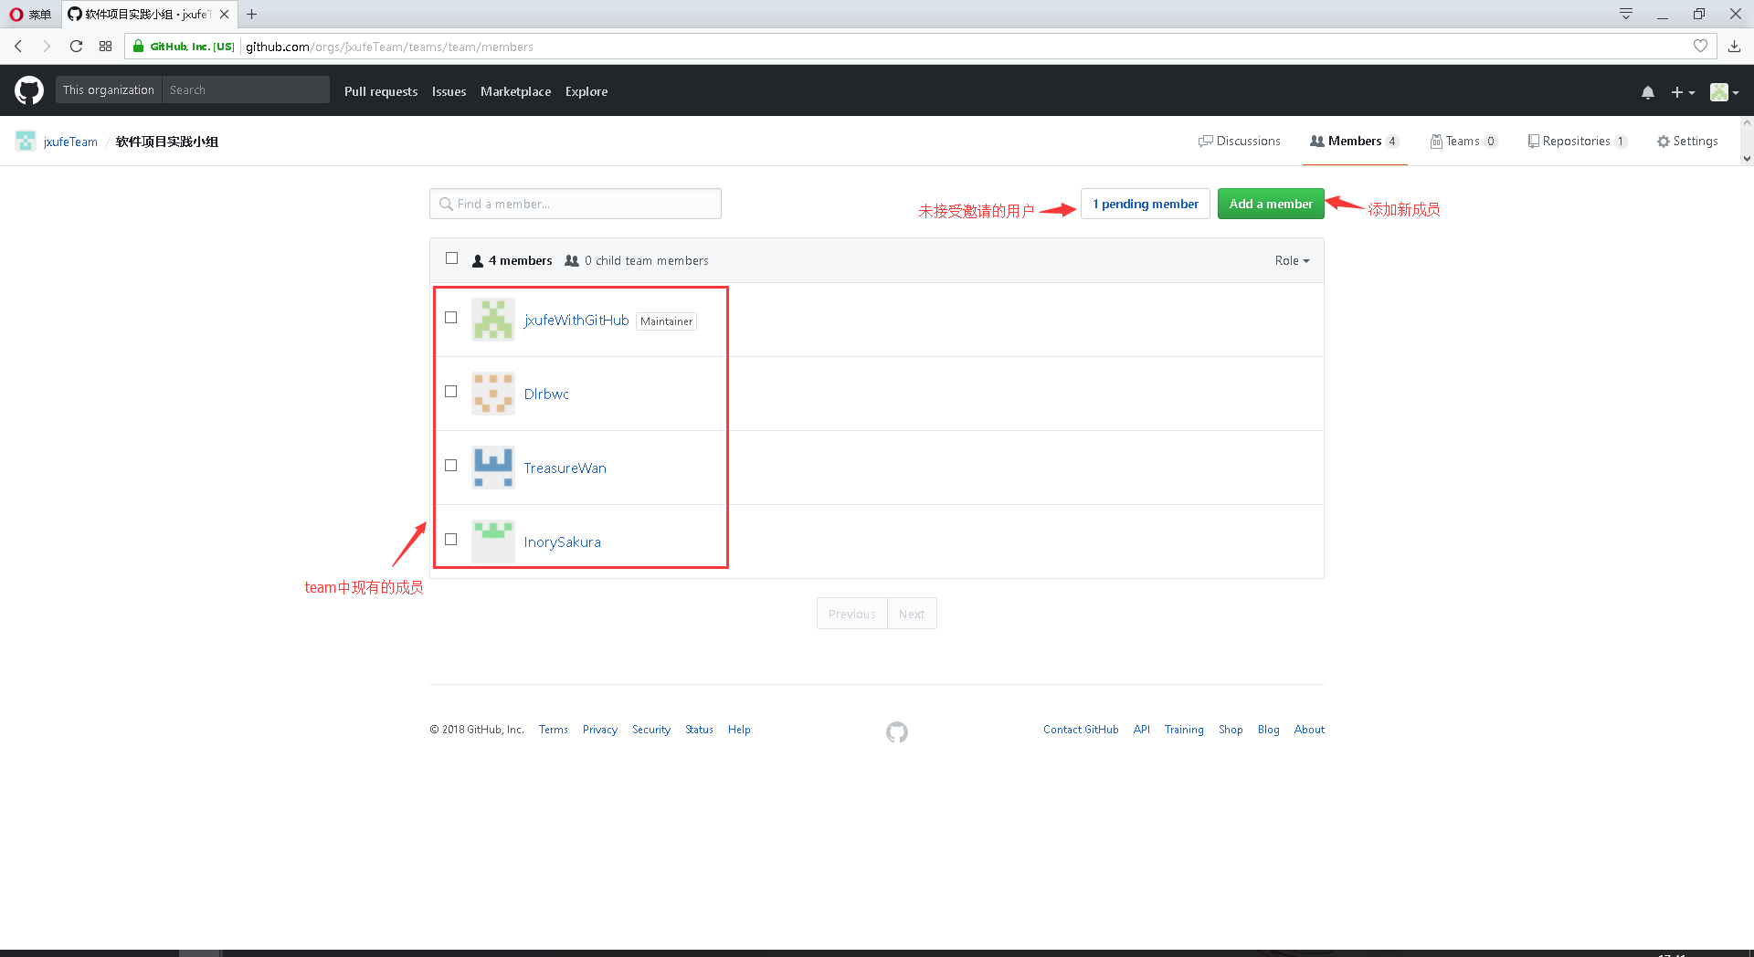Check the box for jxufeWithGitHub
The image size is (1754, 957).
click(450, 318)
